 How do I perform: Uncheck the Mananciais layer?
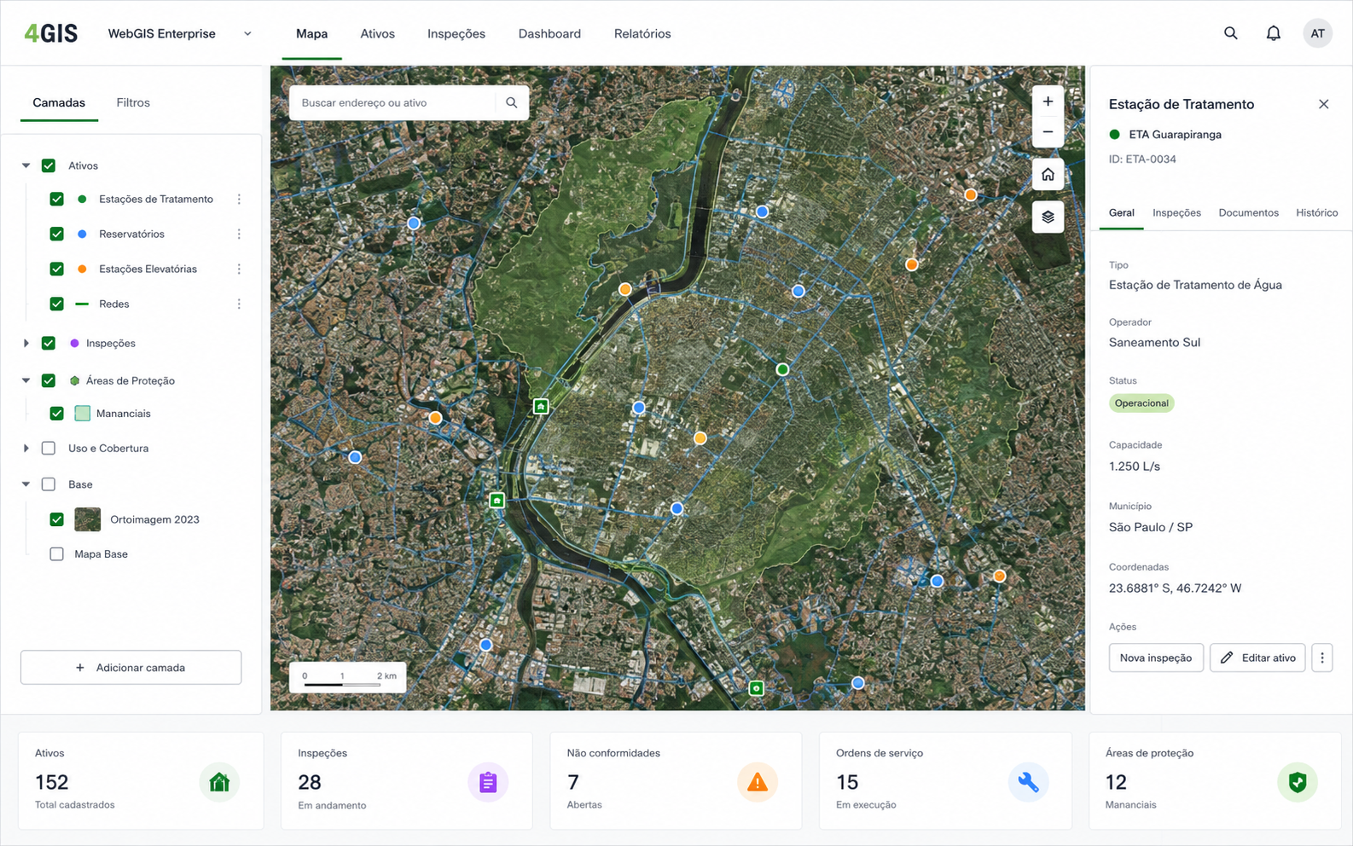click(57, 414)
